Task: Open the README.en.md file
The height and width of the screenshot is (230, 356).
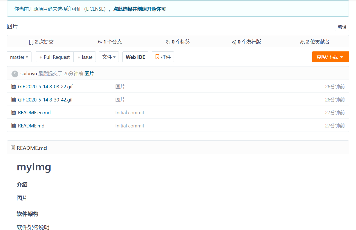Action: 34,112
